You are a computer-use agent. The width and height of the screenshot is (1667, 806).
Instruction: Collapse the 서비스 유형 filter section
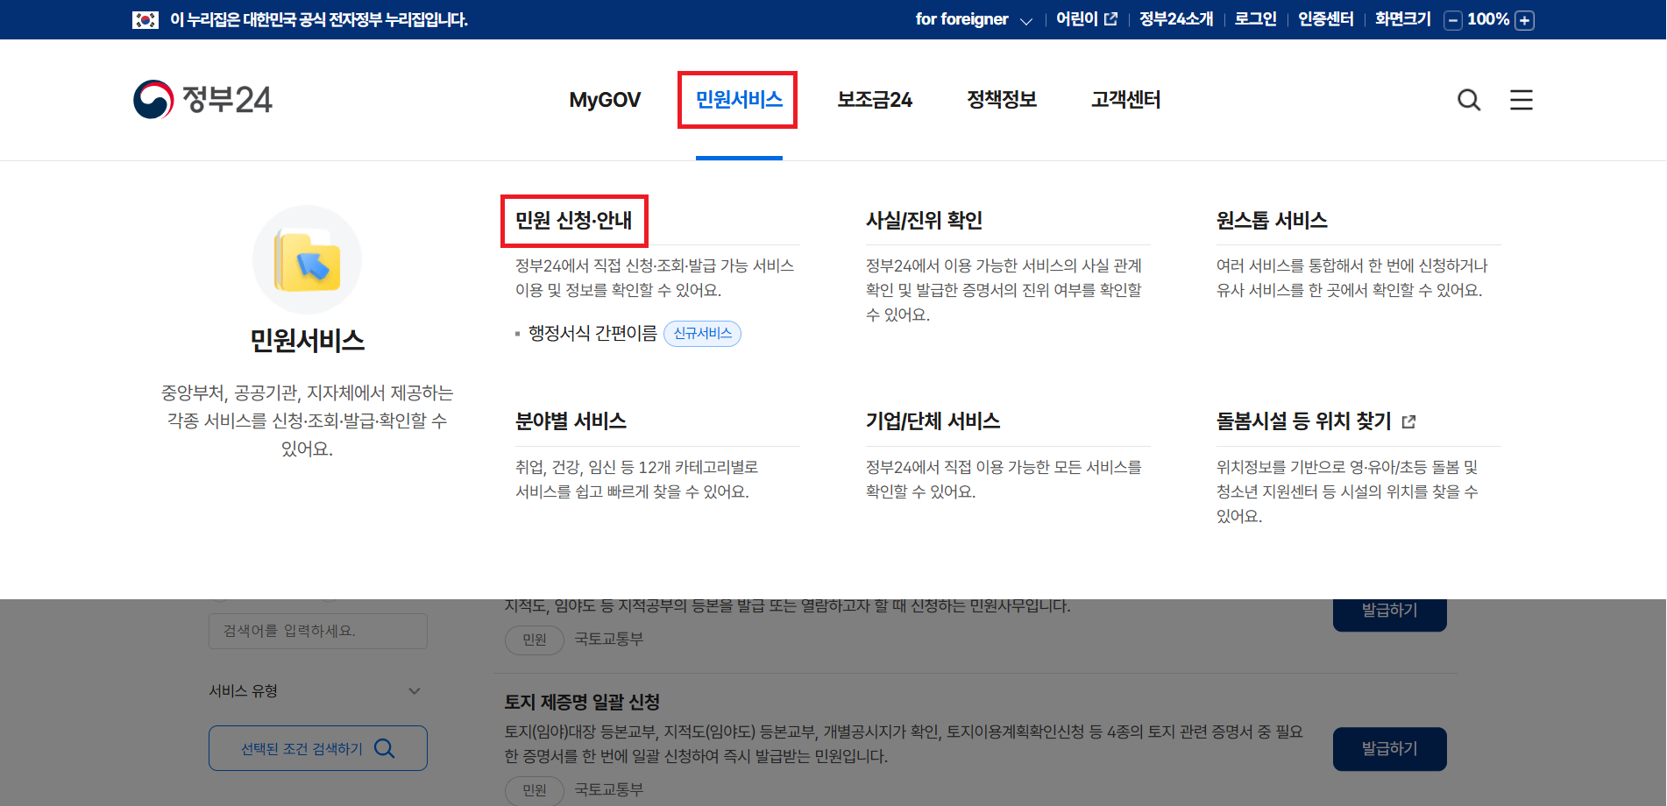click(415, 690)
